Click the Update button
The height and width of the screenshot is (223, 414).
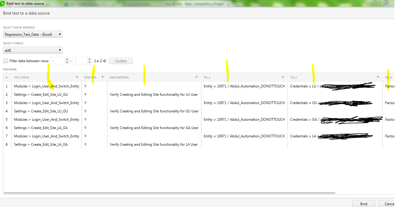pos(121,61)
